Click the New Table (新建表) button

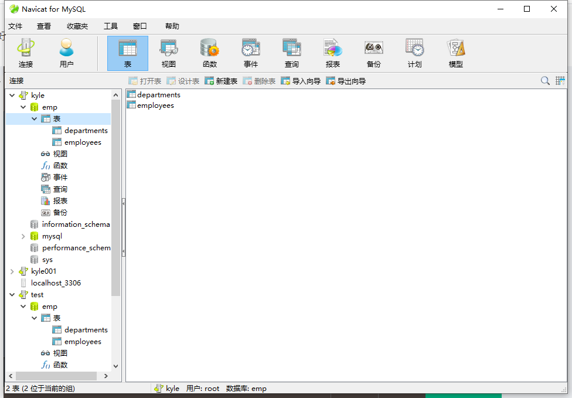[x=221, y=81]
